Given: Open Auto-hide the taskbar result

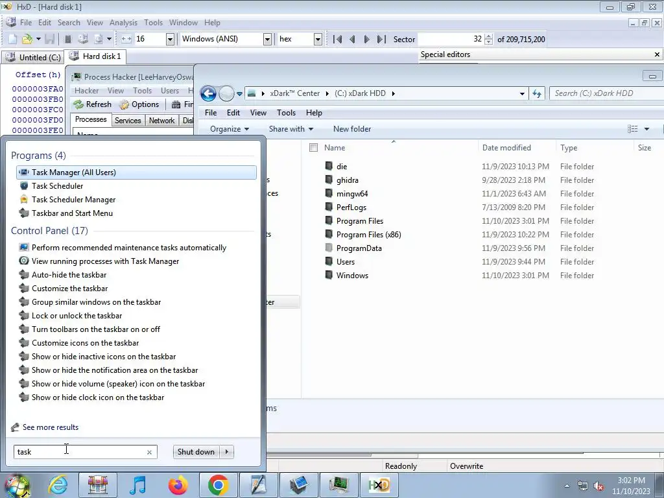Looking at the screenshot, I should (69, 275).
